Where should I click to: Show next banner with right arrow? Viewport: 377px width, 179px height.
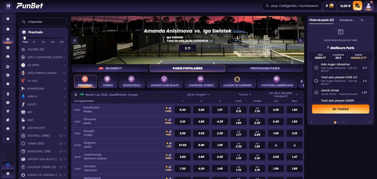click(x=301, y=40)
